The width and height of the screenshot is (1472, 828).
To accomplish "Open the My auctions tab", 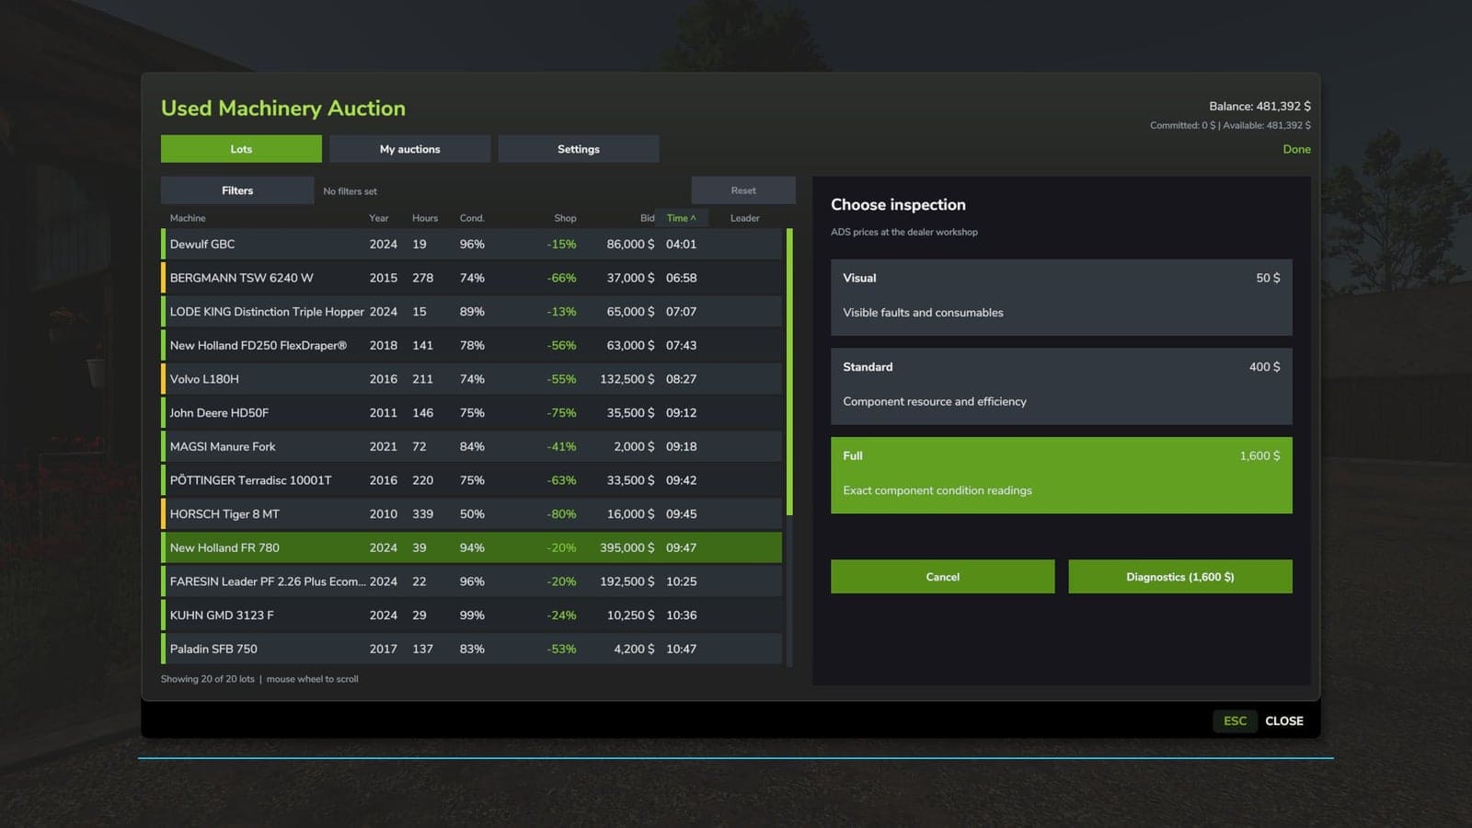I will 409,149.
